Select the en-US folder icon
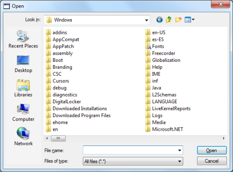Viewport: 233px width, 172px height. point(148,32)
